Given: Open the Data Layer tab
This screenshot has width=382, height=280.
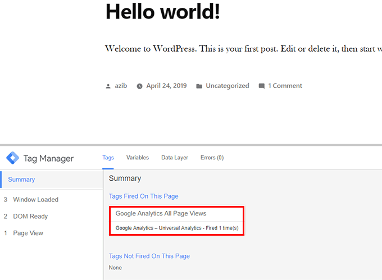Looking at the screenshot, I should tap(175, 158).
